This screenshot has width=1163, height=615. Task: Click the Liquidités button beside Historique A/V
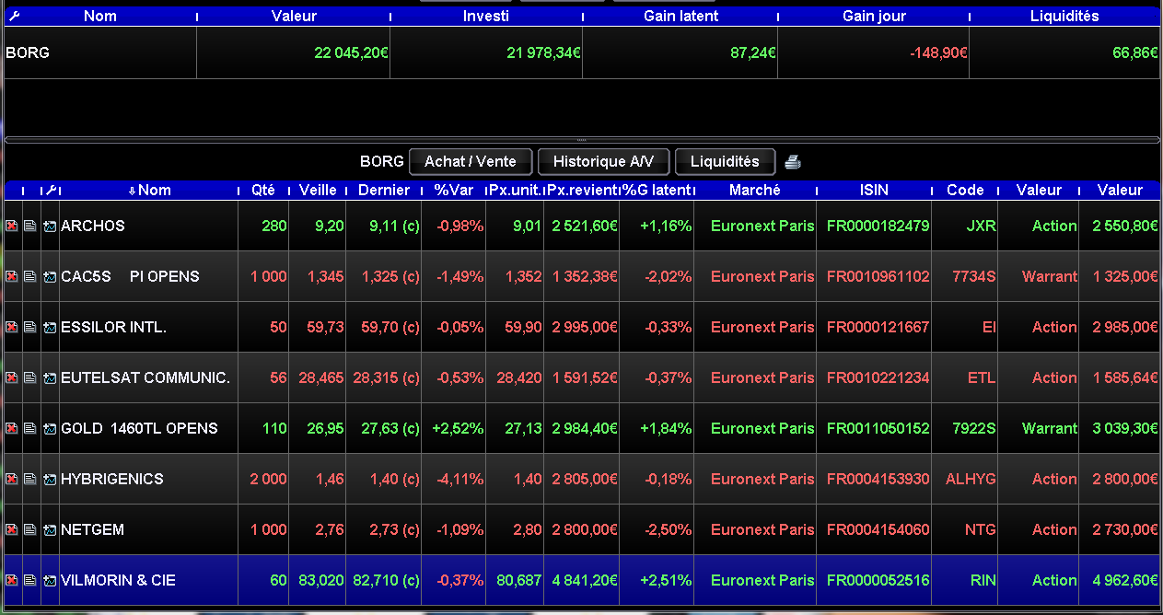pos(725,161)
